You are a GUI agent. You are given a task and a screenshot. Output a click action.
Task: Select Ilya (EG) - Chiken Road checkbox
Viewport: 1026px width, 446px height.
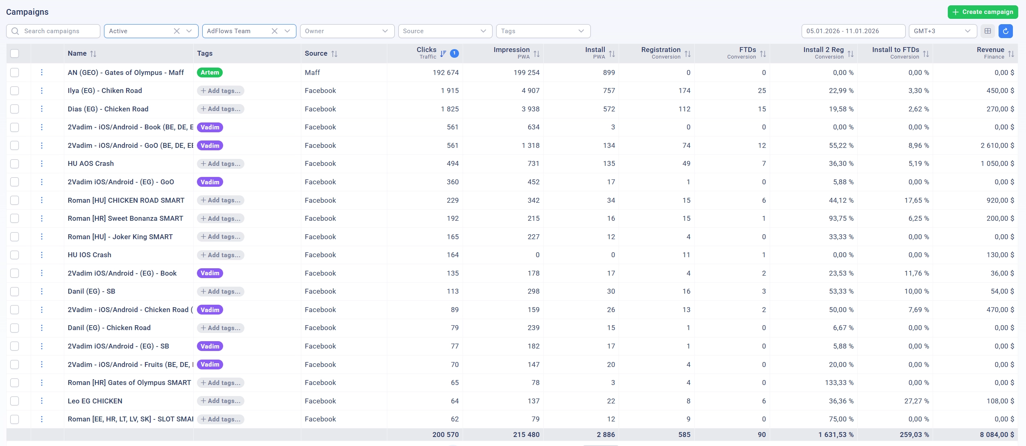pyautogui.click(x=15, y=91)
